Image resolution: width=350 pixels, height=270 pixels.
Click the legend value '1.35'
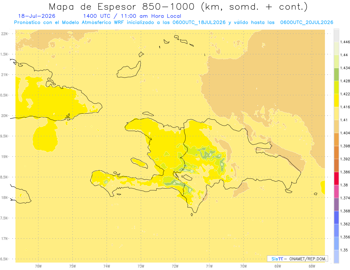[344, 250]
